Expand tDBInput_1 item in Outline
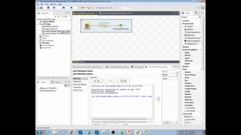Viewport: 241px width, 135px height. pyautogui.click(x=38, y=88)
